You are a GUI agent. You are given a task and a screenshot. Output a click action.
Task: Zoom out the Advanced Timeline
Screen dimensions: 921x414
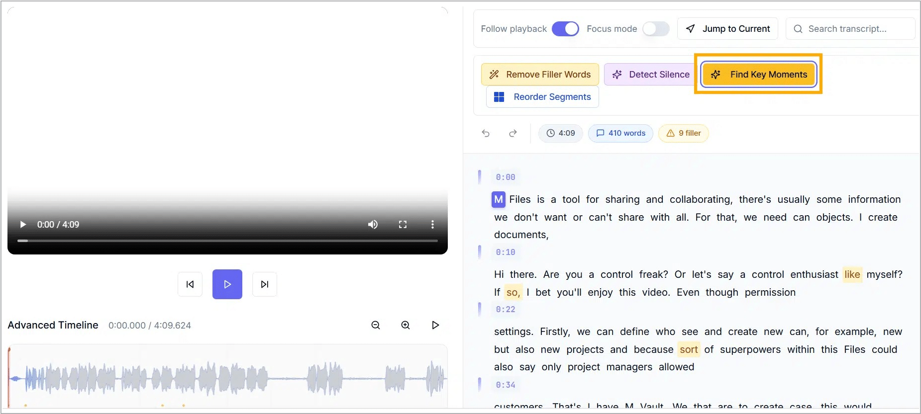376,325
